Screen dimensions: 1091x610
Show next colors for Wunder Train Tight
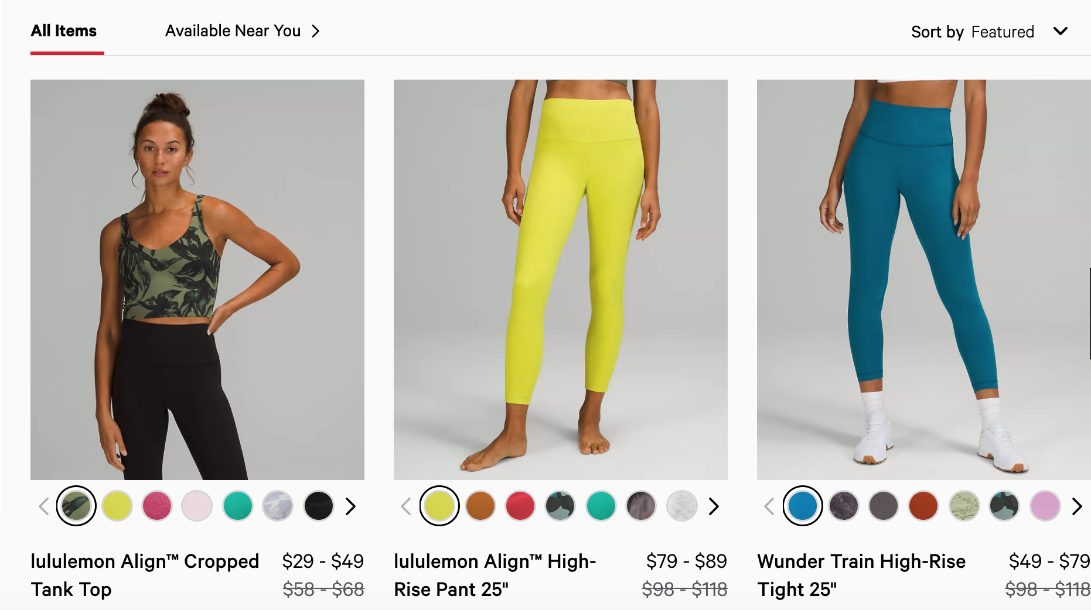[1076, 506]
